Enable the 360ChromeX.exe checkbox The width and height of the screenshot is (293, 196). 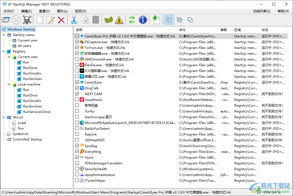point(77,59)
